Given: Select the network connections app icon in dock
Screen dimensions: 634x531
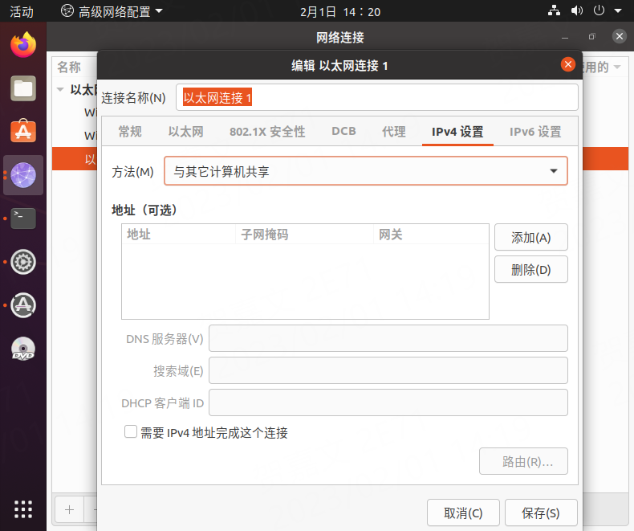Looking at the screenshot, I should click(x=23, y=175).
